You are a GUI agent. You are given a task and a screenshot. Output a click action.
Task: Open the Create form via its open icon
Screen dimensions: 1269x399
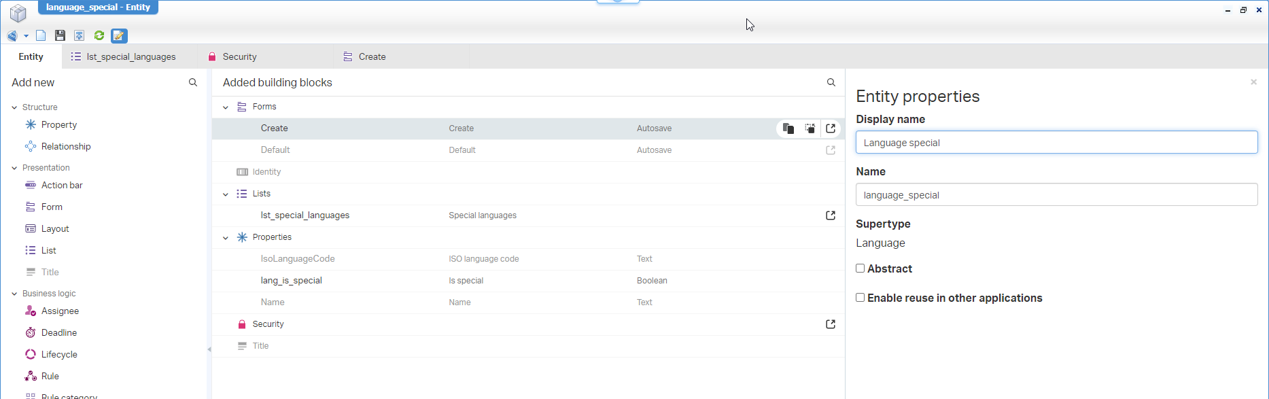(831, 128)
